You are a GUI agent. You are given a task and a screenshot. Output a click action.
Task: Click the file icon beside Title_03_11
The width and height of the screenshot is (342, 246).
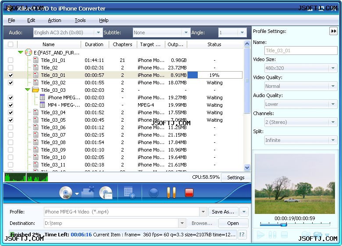click(36, 164)
